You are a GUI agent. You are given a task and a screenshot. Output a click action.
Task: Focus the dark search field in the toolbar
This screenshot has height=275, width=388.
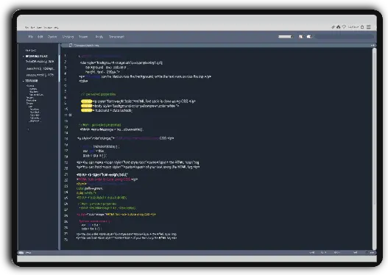[344, 37]
